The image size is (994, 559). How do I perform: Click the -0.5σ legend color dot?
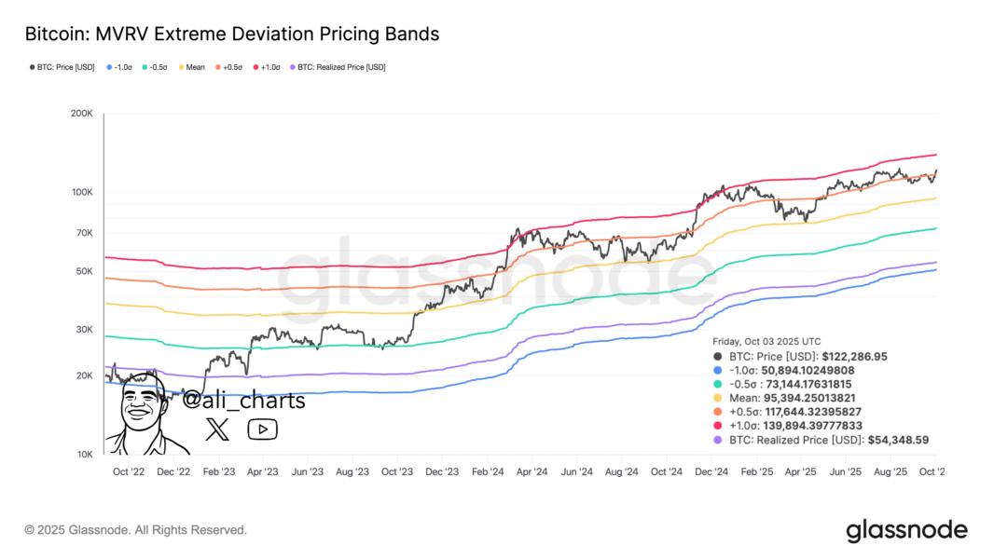pos(145,67)
